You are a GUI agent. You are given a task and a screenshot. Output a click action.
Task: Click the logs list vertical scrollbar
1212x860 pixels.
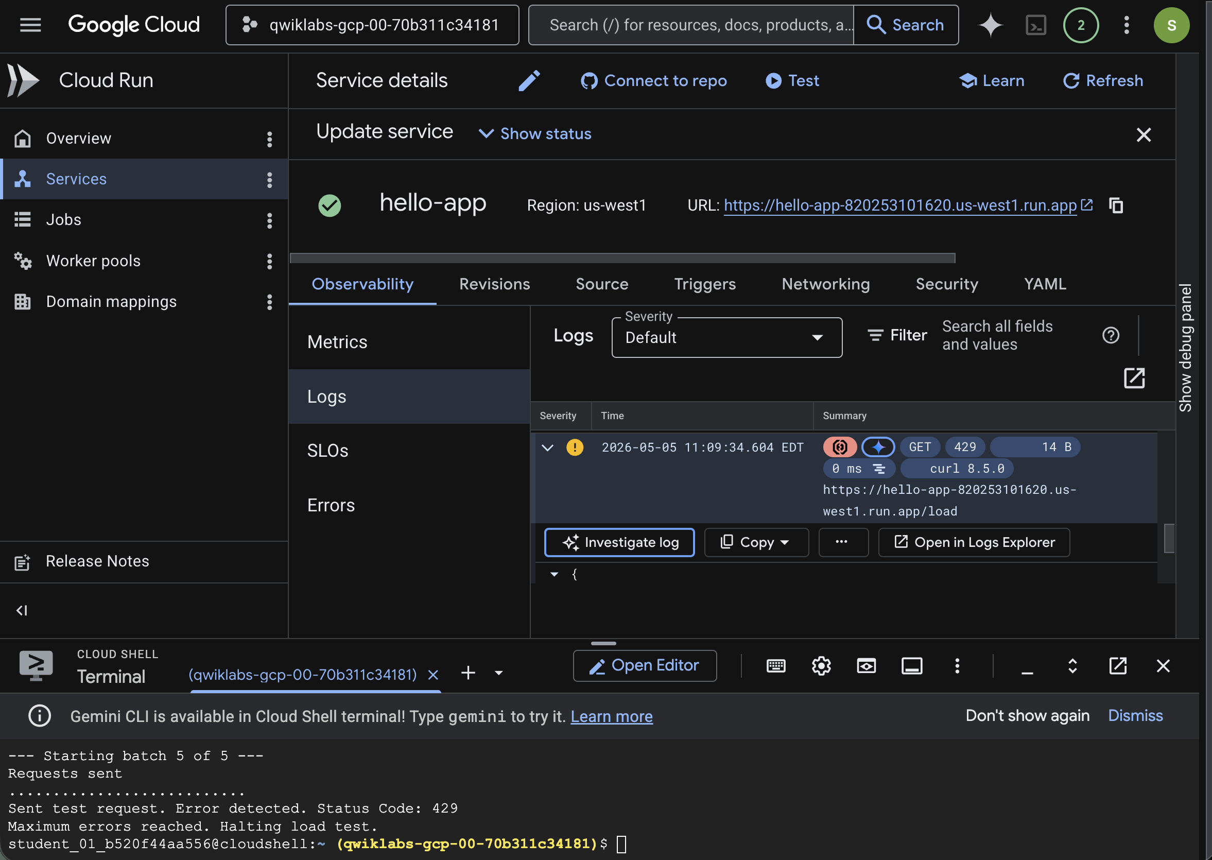(x=1169, y=538)
